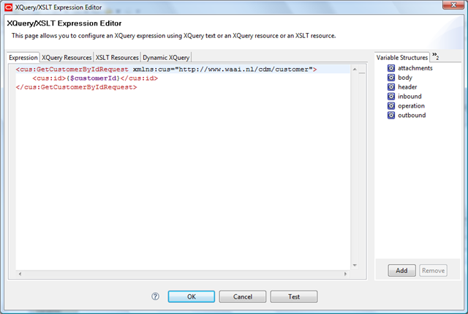Open help with the question mark icon
This screenshot has height=314, width=468.
155,296
